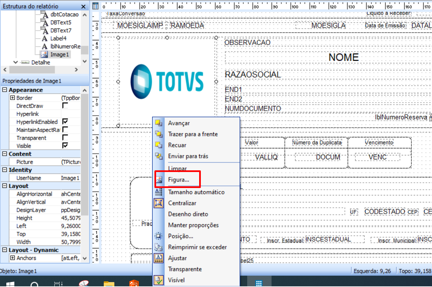Tick the Transparent property checkbox
Screen dimensions: 432x287
coord(65,138)
